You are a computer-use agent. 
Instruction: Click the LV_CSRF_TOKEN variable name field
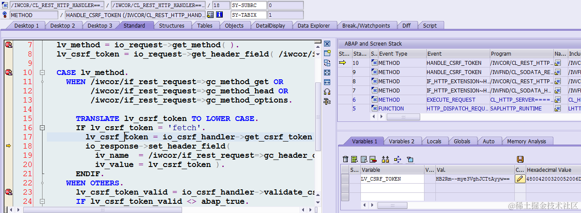point(392,179)
